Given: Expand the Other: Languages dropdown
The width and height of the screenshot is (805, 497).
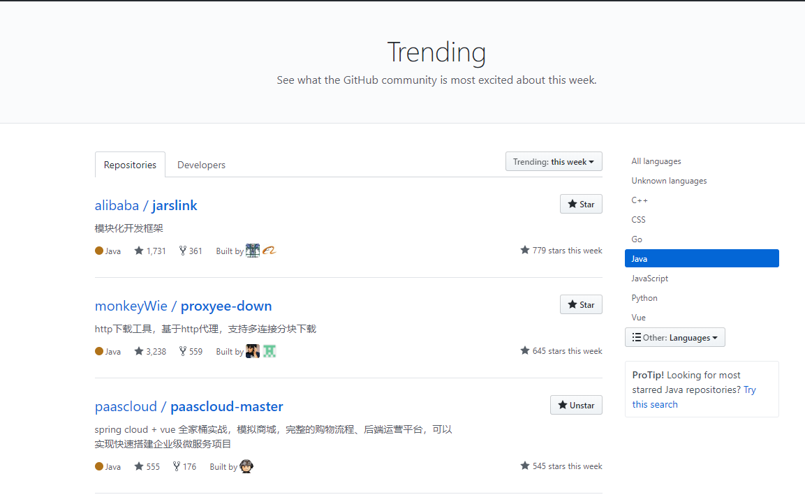Looking at the screenshot, I should coord(674,337).
